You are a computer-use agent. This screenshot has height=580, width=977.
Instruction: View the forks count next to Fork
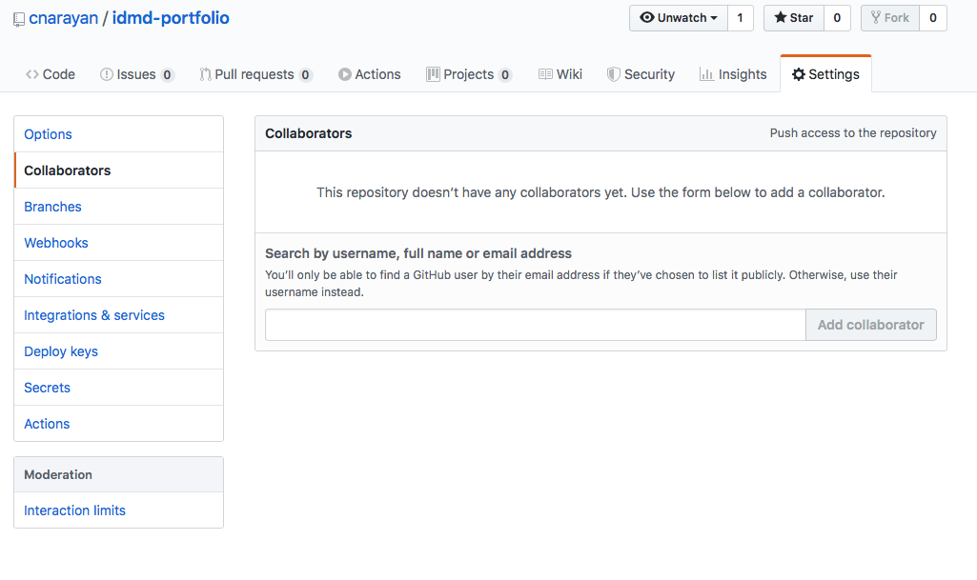[933, 18]
